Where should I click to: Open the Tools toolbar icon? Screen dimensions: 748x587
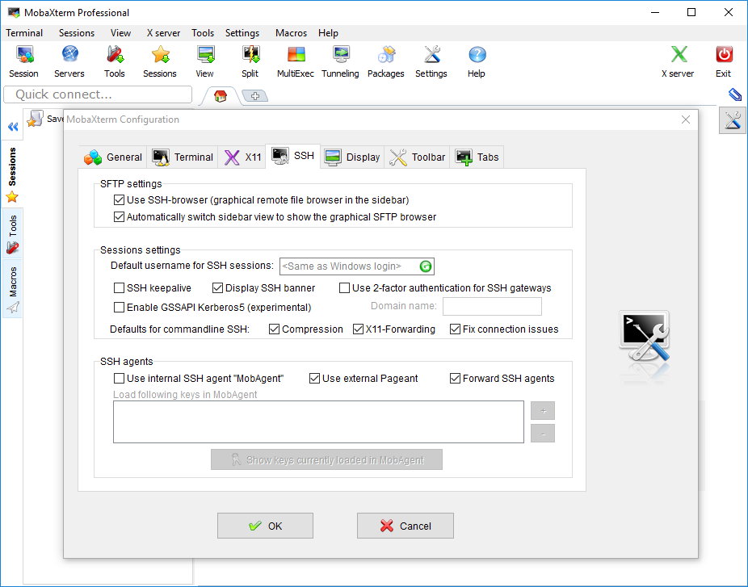115,61
